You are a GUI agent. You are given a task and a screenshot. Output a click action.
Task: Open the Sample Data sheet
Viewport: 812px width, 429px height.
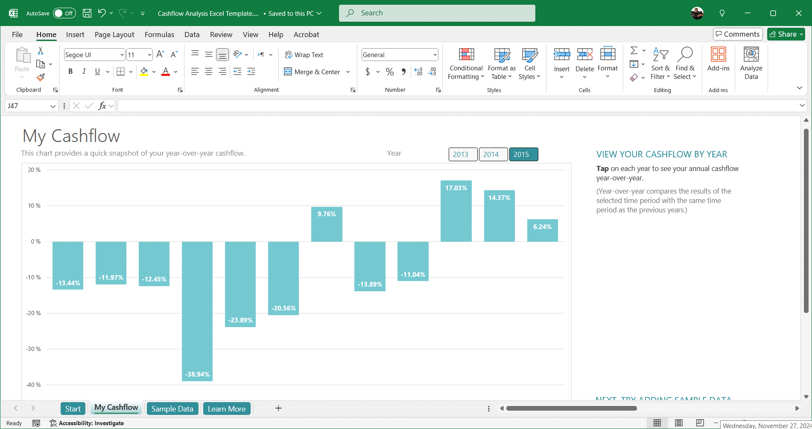pyautogui.click(x=172, y=408)
